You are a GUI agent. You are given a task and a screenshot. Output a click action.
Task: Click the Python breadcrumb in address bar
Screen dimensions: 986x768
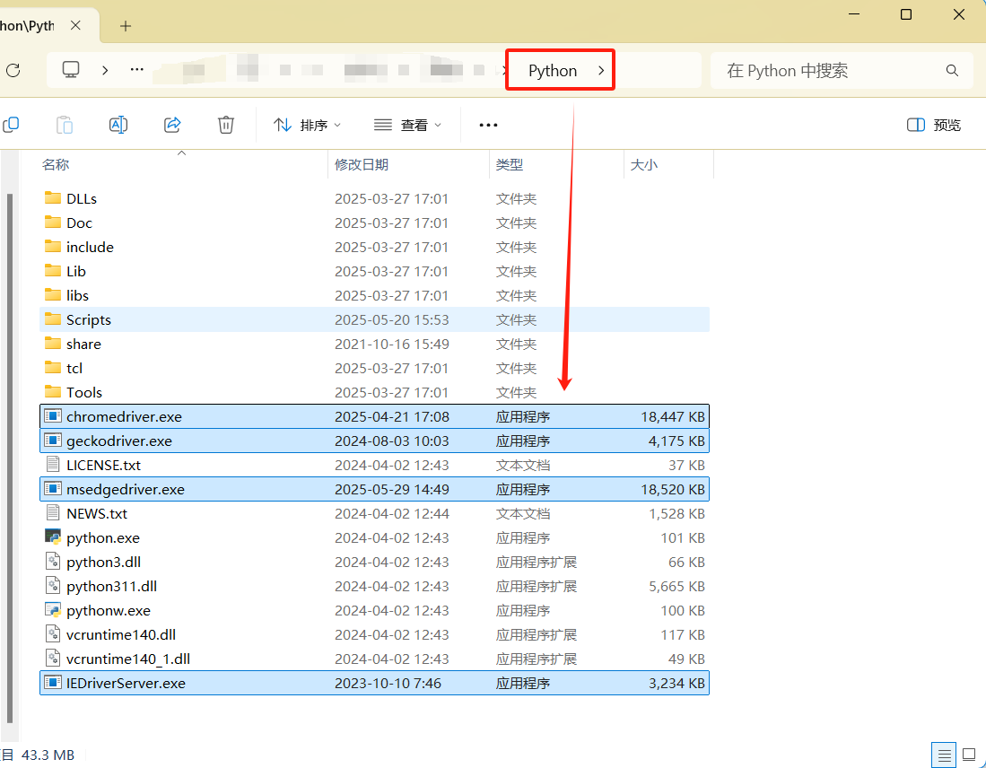click(553, 71)
